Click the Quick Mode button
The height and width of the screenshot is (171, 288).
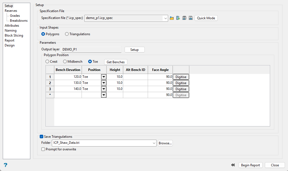206,18
